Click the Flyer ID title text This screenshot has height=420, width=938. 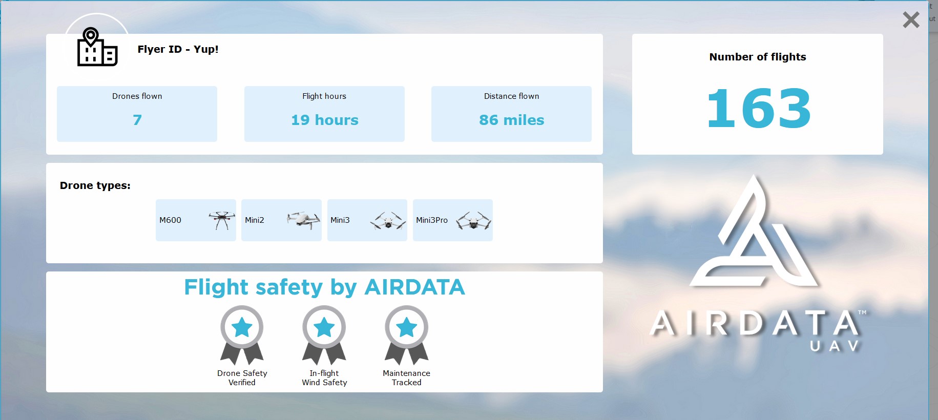pos(178,49)
